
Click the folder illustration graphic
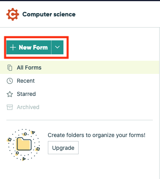click(x=24, y=145)
